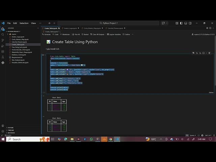Open the View menu
216x162 pixels.
[33, 23]
